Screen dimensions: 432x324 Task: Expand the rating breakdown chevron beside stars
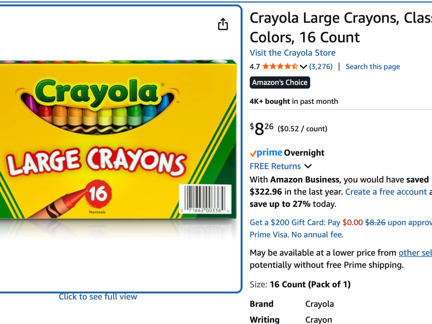point(303,67)
